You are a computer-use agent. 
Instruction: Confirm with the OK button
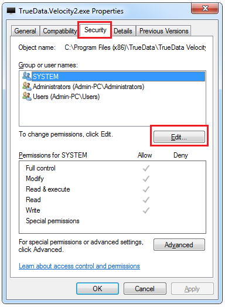tap(97, 289)
